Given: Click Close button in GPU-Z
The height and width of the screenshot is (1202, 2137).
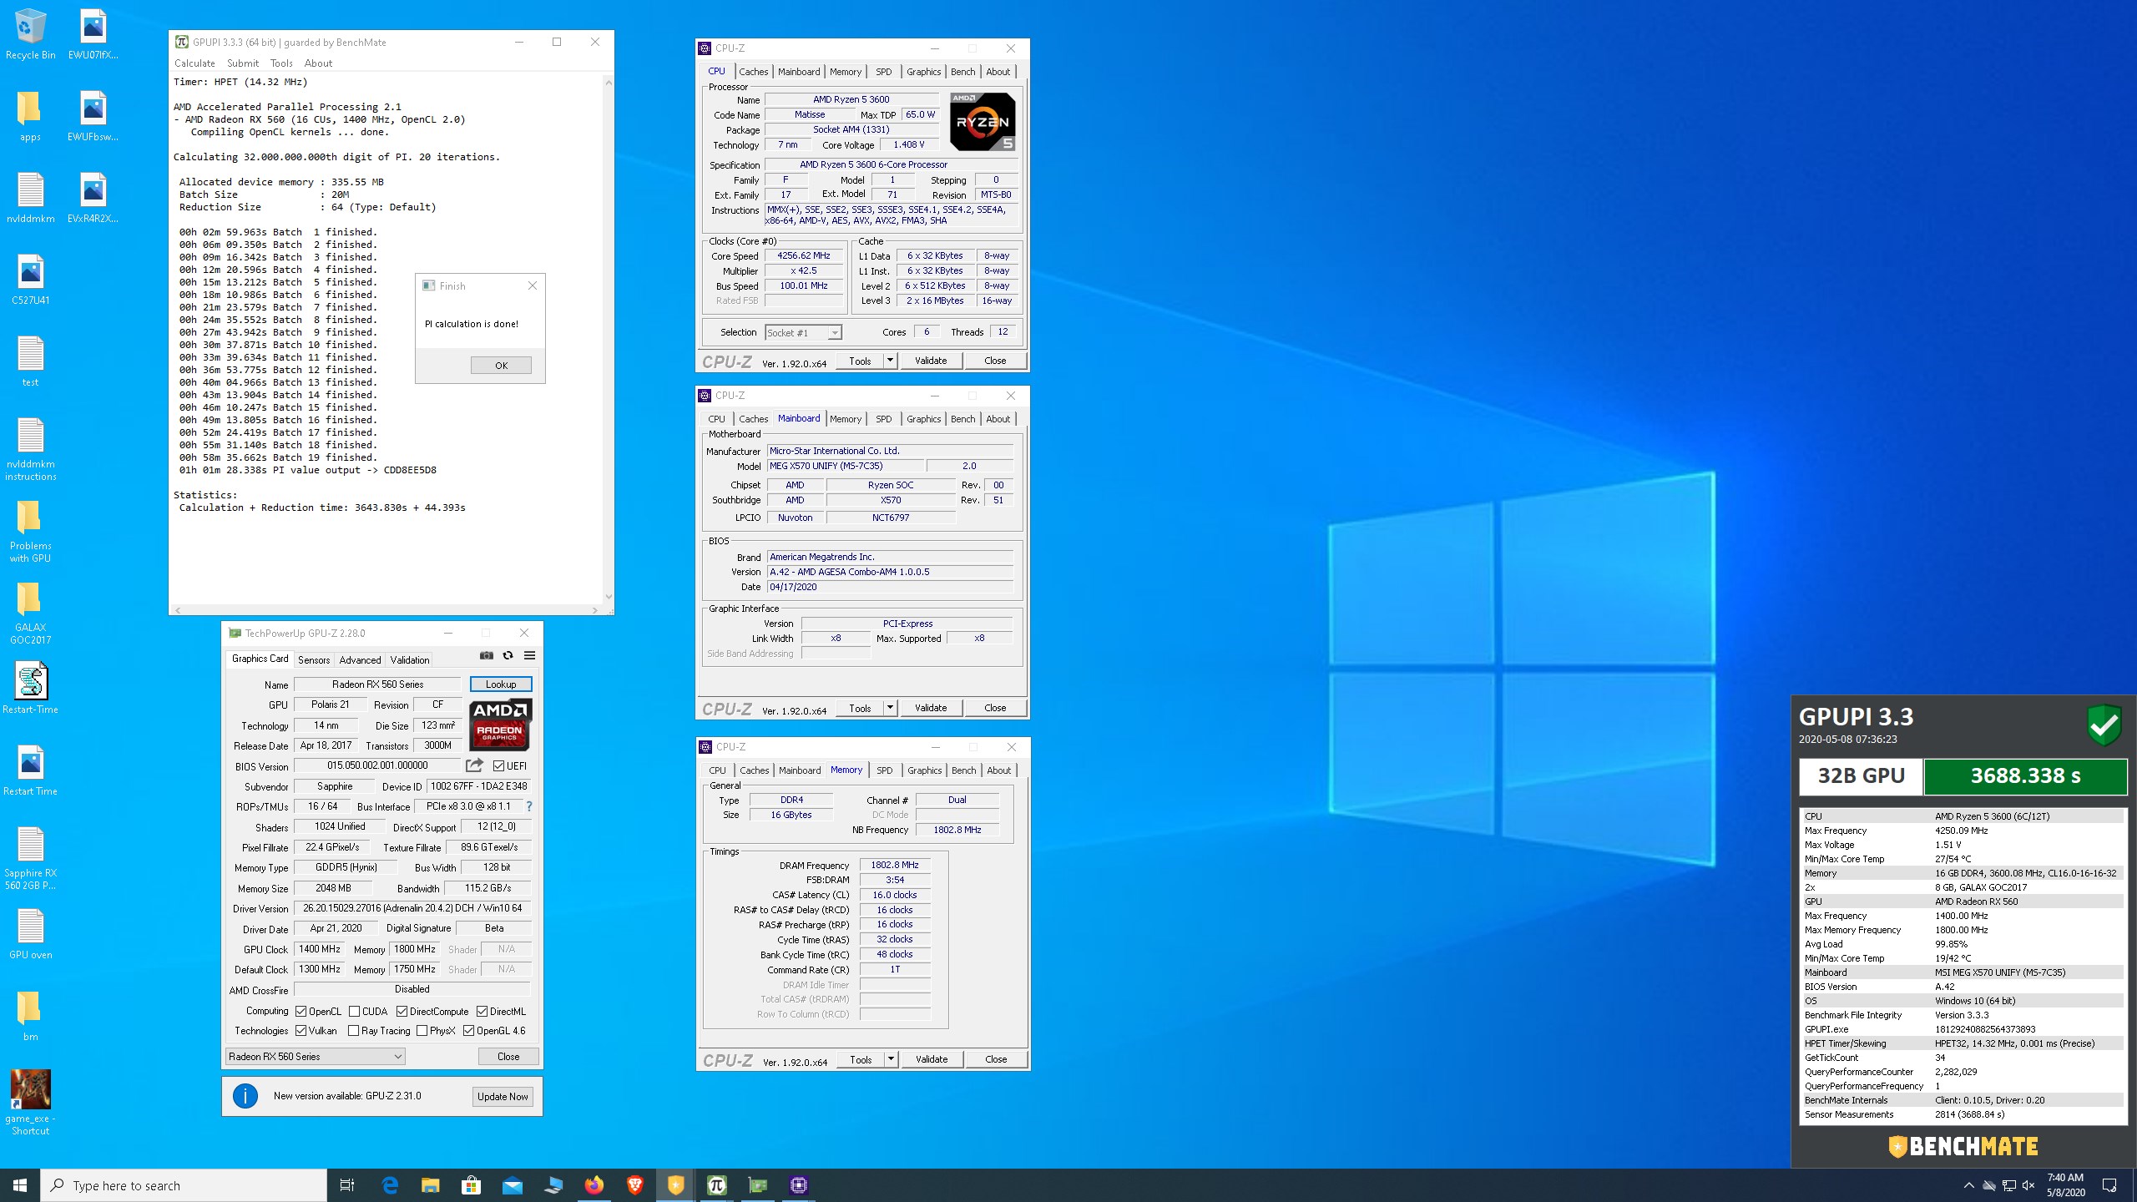Looking at the screenshot, I should 508,1056.
